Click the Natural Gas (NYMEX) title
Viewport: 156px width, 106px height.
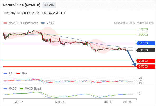pyautogui.click(x=22, y=5)
